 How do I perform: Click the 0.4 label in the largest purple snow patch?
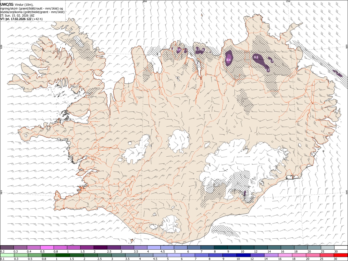click(228, 60)
